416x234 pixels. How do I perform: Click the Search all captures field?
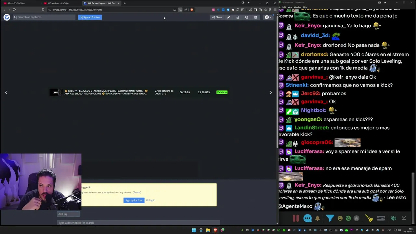click(44, 17)
